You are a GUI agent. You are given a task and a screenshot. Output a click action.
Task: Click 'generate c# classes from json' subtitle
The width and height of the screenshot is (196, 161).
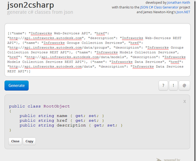coord(40,12)
